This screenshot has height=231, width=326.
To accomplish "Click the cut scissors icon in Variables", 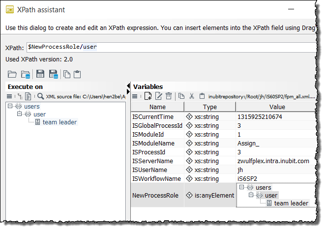I will pyautogui.click(x=192, y=96).
